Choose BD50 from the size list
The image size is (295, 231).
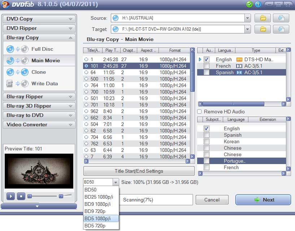[x=101, y=190]
